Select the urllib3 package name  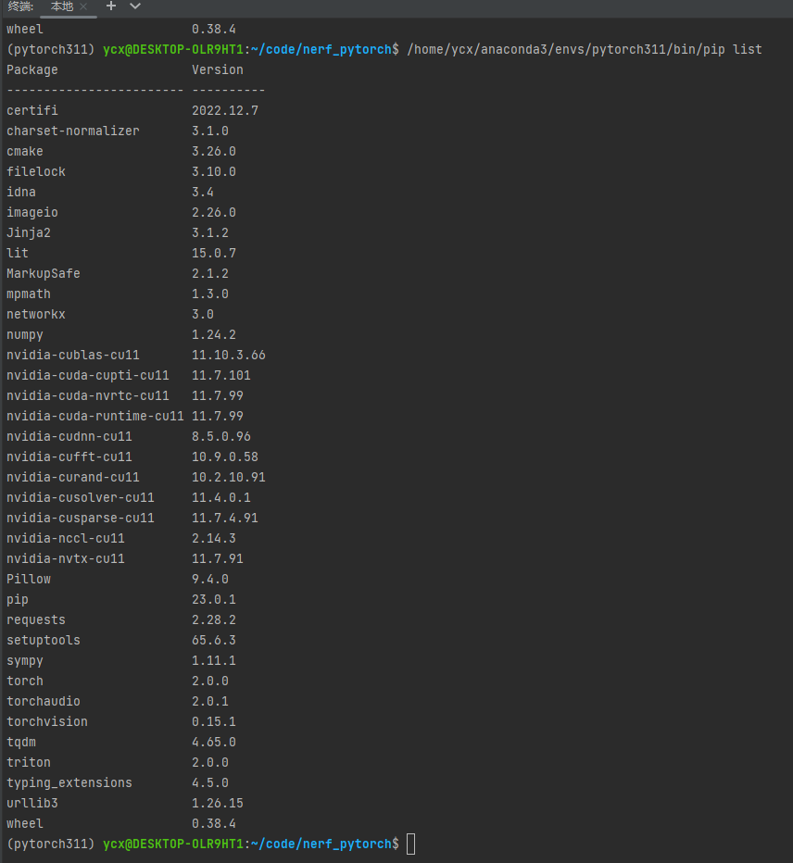(x=31, y=803)
